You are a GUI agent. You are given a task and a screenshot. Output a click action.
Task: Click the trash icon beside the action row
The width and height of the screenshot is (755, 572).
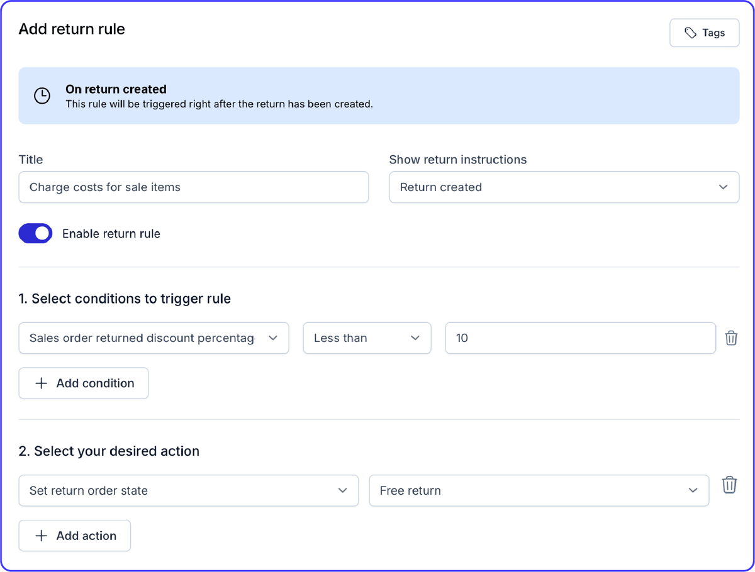[x=729, y=485]
